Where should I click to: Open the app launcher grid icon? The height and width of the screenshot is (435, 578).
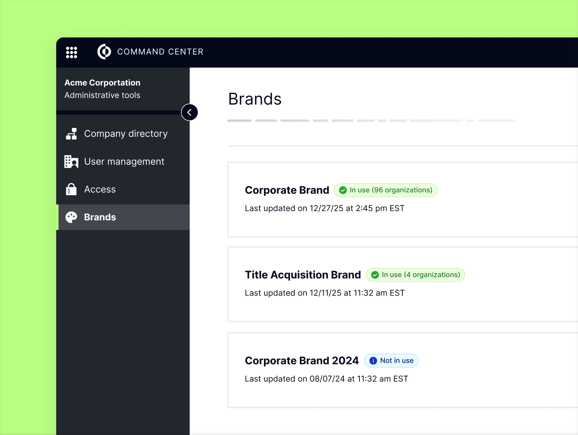[x=71, y=52]
